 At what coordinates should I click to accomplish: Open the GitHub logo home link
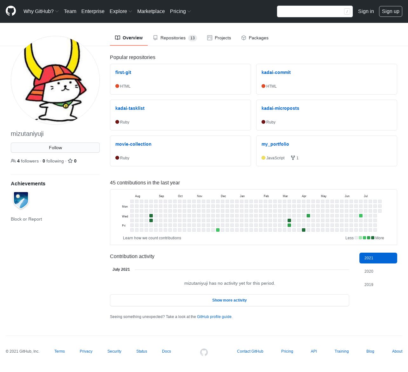pyautogui.click(x=11, y=11)
